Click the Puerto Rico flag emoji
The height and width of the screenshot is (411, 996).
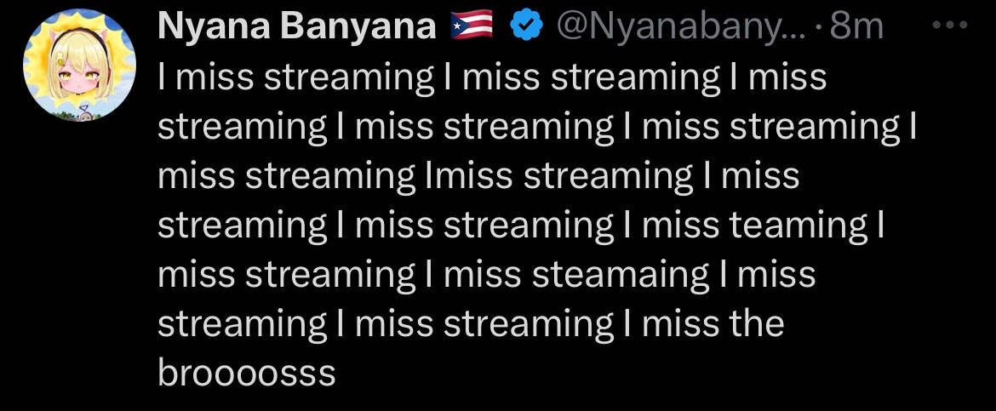point(472,28)
